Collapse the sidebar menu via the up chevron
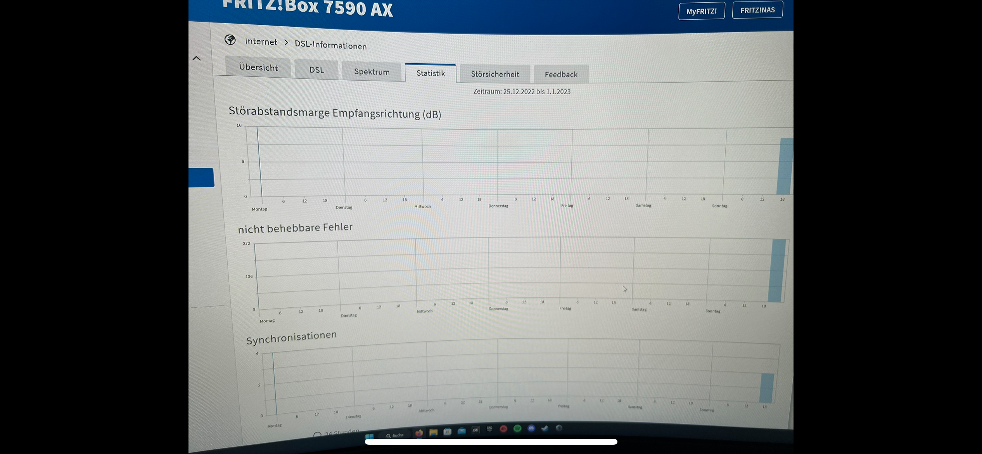Viewport: 982px width, 454px height. click(197, 58)
